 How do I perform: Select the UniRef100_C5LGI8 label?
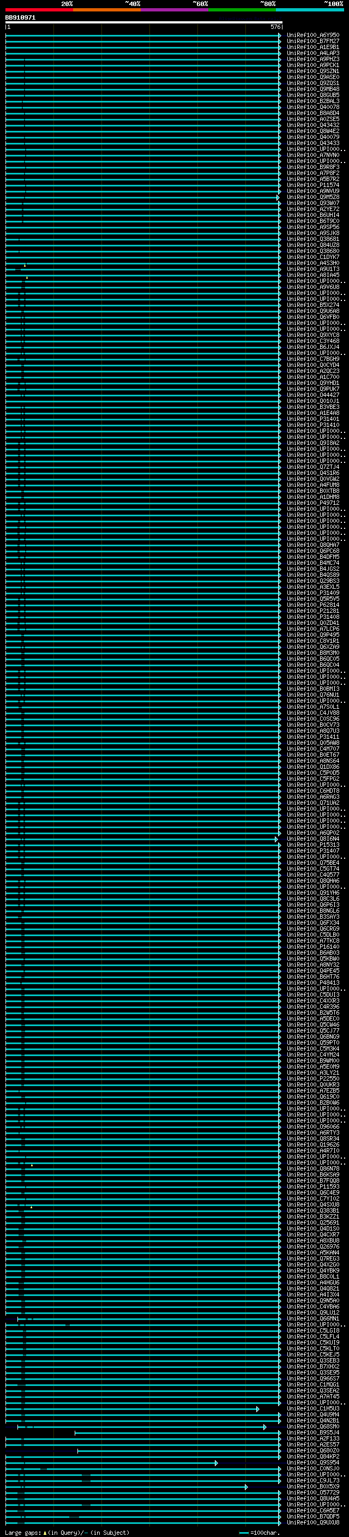point(313,1330)
